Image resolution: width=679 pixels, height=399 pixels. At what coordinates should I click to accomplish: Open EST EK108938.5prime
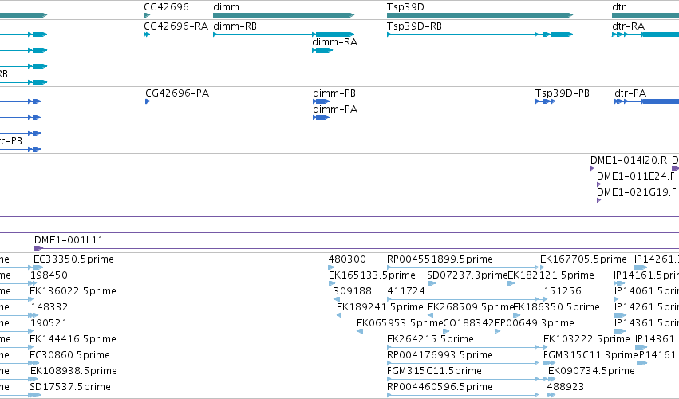pos(73,371)
